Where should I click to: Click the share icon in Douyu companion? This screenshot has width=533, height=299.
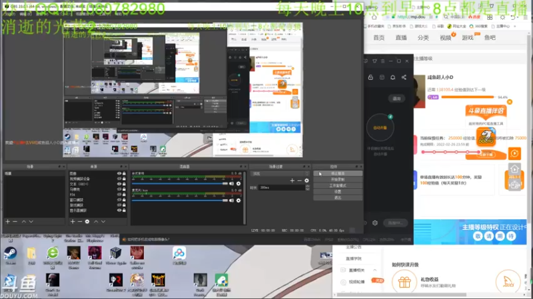pyautogui.click(x=404, y=77)
